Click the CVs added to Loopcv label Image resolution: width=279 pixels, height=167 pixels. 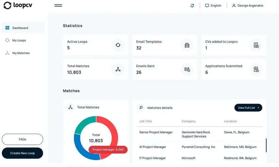pyautogui.click(x=222, y=42)
